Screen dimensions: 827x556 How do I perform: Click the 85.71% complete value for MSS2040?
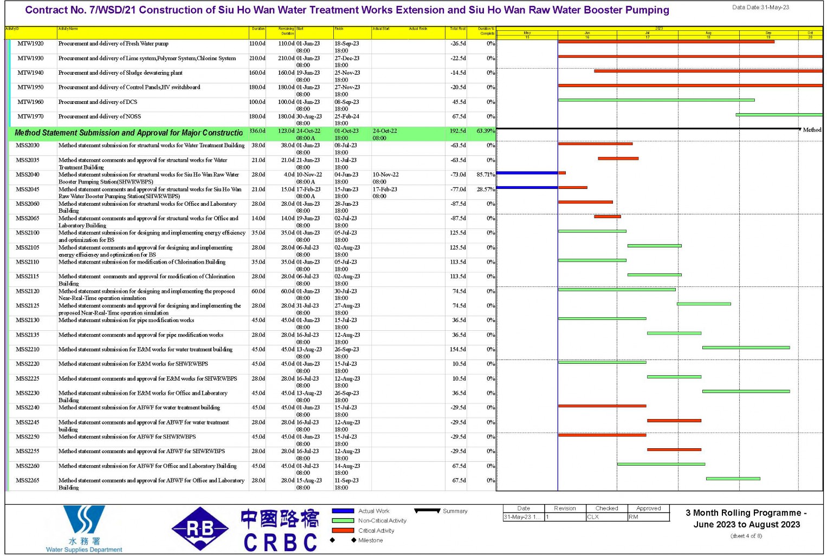486,175
